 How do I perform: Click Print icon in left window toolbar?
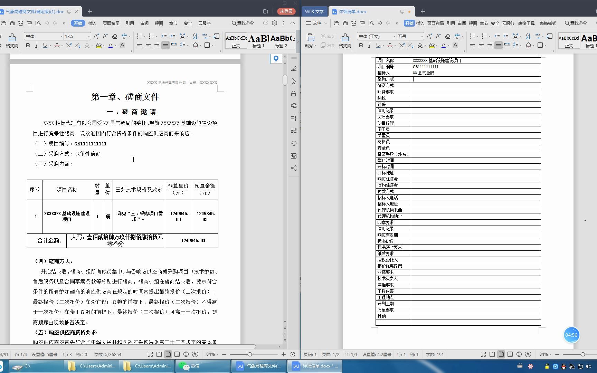tap(29, 23)
